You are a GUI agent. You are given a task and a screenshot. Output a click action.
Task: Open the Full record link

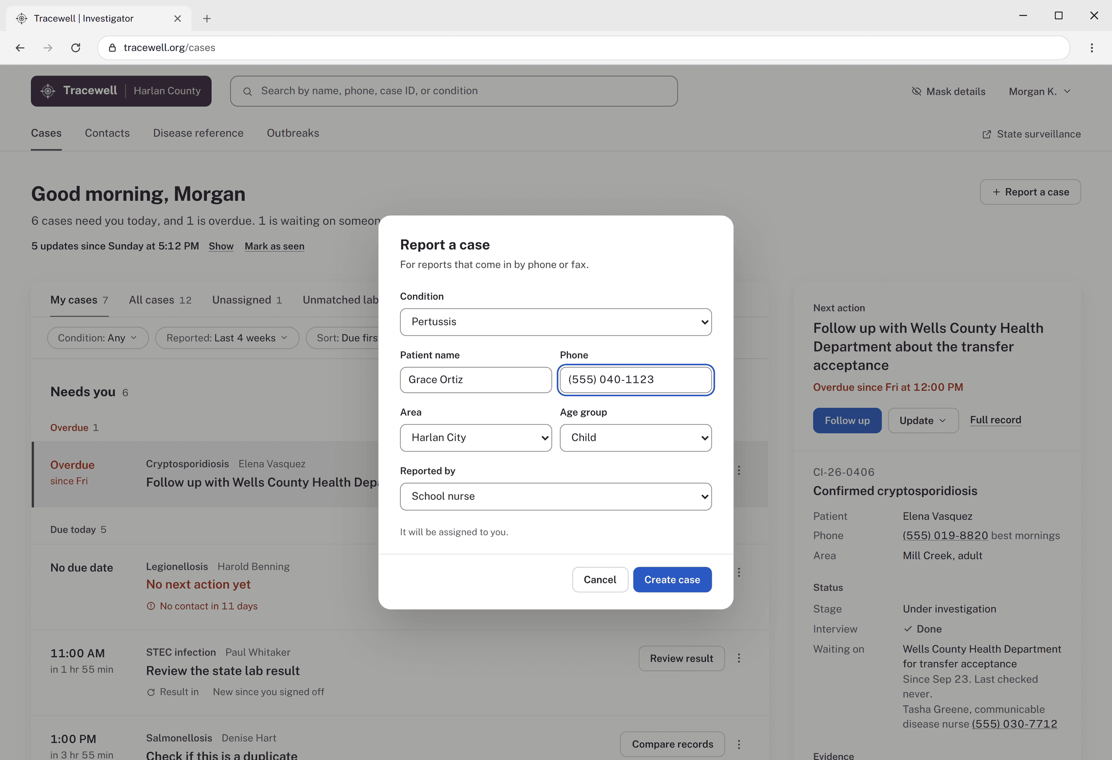tap(995, 420)
